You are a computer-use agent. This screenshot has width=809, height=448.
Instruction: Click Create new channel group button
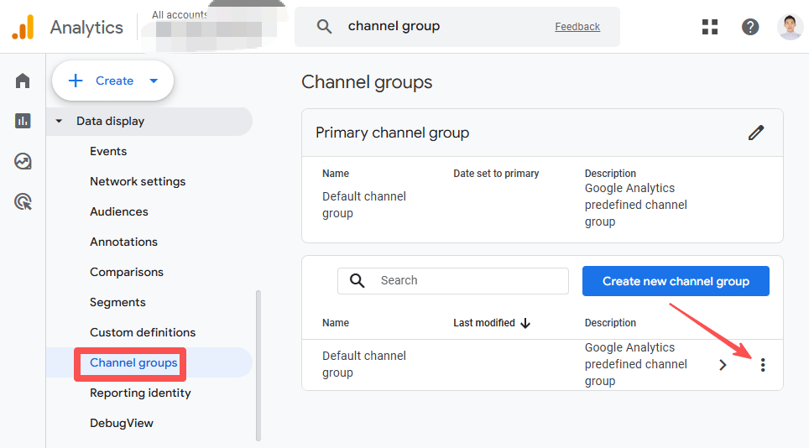[x=676, y=281]
